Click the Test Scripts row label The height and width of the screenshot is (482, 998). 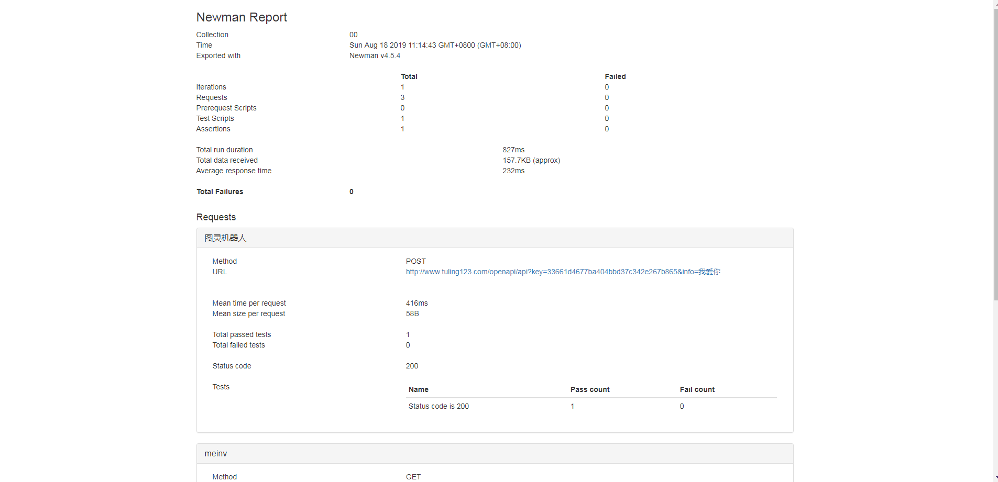click(215, 118)
